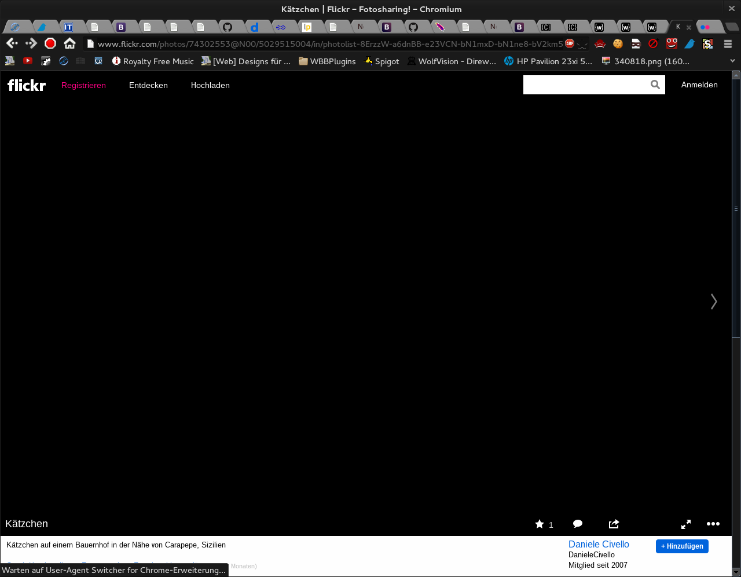Select Hochladen in the Flickr navigation
The width and height of the screenshot is (741, 577).
click(x=210, y=85)
